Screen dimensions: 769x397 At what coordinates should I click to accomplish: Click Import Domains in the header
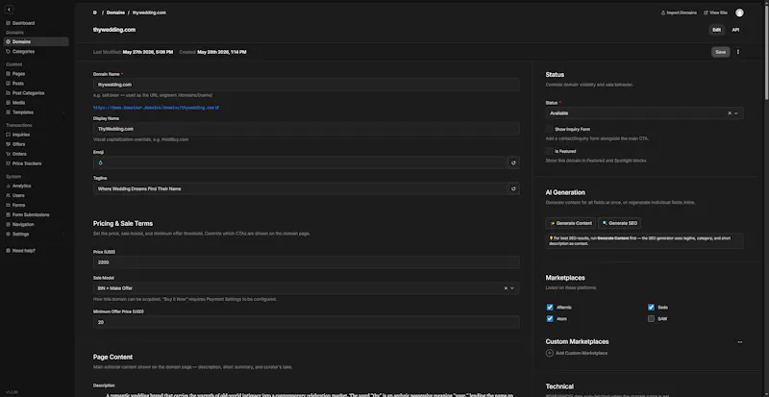click(679, 12)
